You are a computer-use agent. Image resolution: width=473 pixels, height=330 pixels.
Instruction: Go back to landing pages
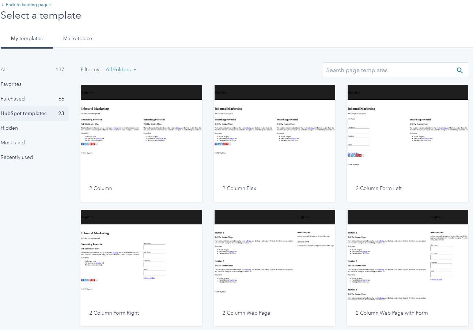coord(28,5)
